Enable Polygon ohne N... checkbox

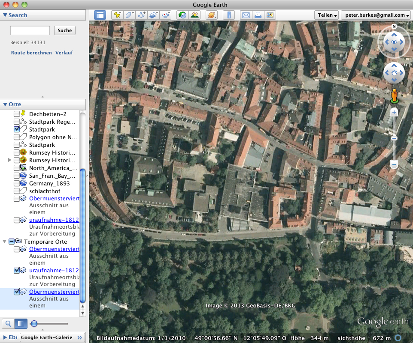(x=17, y=137)
